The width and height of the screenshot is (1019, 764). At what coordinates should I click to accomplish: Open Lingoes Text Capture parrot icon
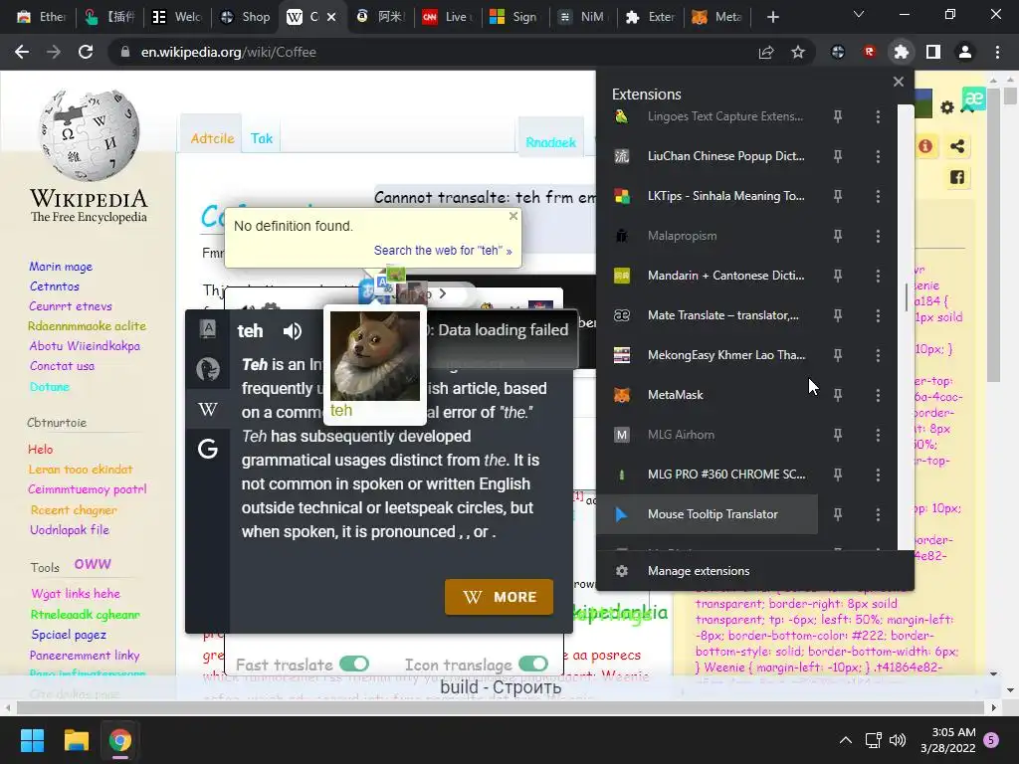point(622,116)
